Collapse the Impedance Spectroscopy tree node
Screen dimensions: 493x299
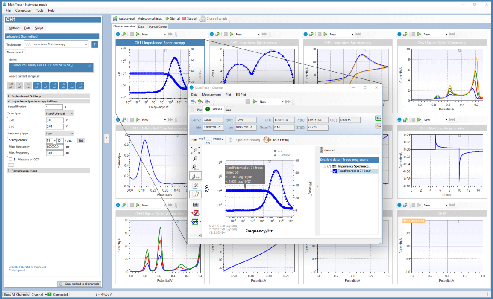324,166
